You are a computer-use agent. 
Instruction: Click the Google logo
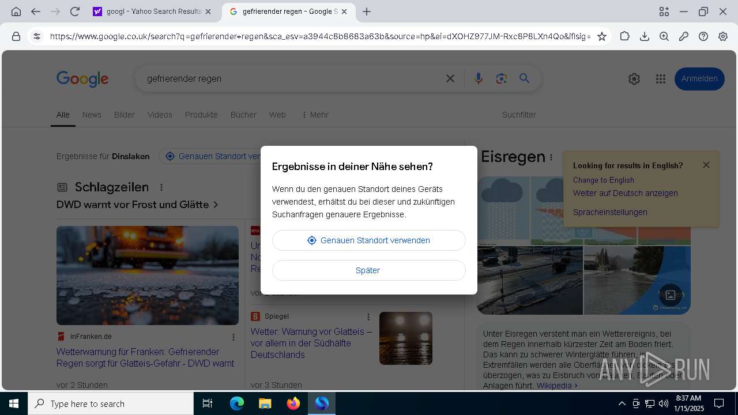(82, 79)
